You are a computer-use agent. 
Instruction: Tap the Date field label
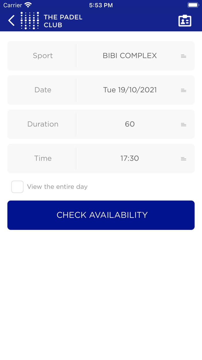pyautogui.click(x=43, y=90)
